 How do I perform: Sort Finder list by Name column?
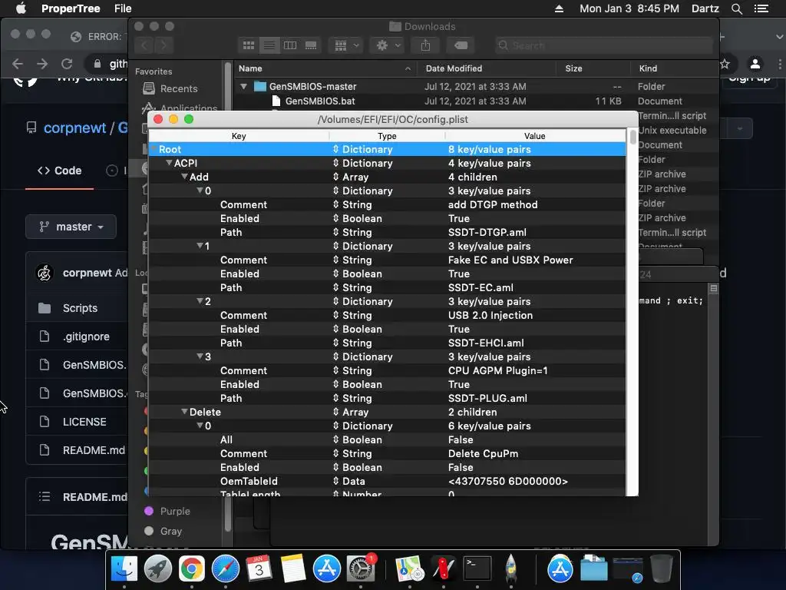[250, 68]
